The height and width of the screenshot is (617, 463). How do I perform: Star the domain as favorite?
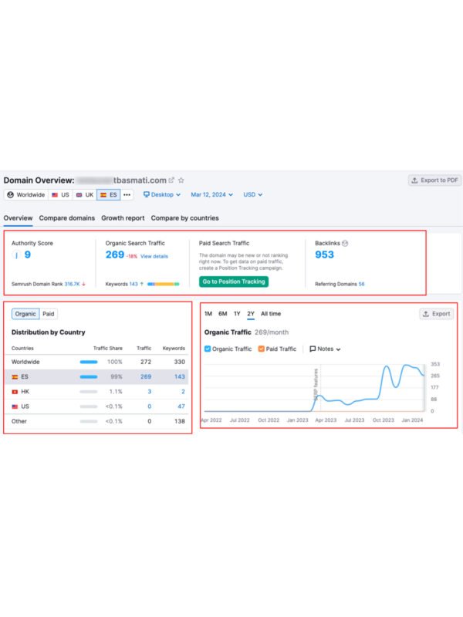[181, 180]
